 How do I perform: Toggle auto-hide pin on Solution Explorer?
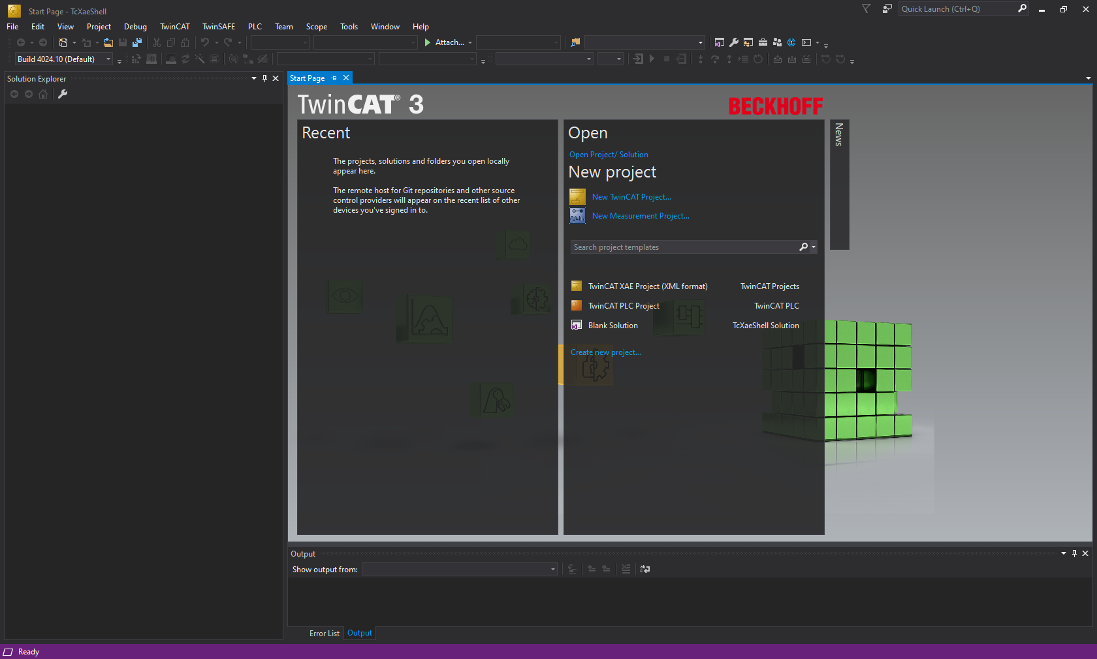[264, 78]
